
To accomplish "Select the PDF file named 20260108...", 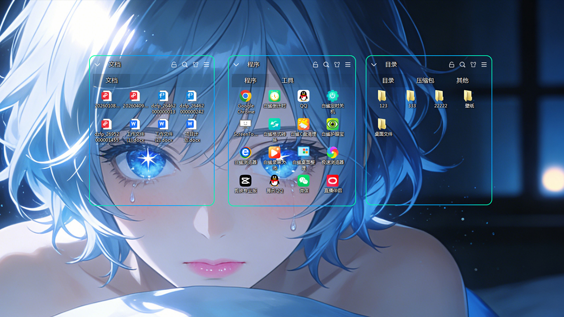I will (x=107, y=96).
